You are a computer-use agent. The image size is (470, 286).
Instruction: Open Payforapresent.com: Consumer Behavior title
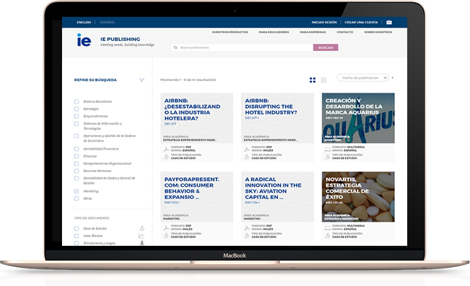[x=191, y=188]
